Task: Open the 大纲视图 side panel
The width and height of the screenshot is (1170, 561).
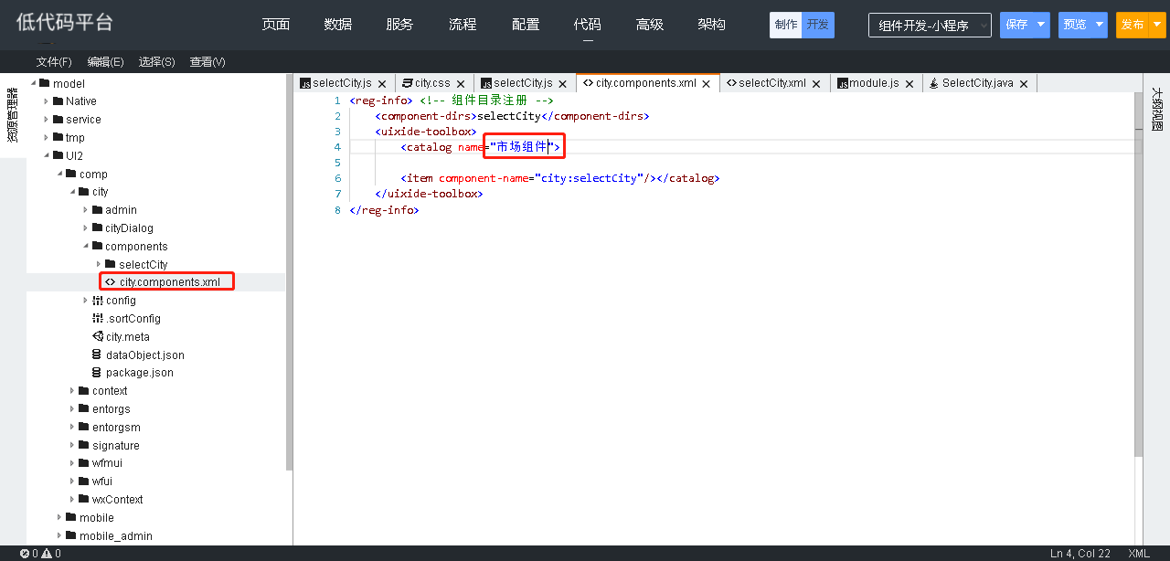Action: coord(1156,110)
